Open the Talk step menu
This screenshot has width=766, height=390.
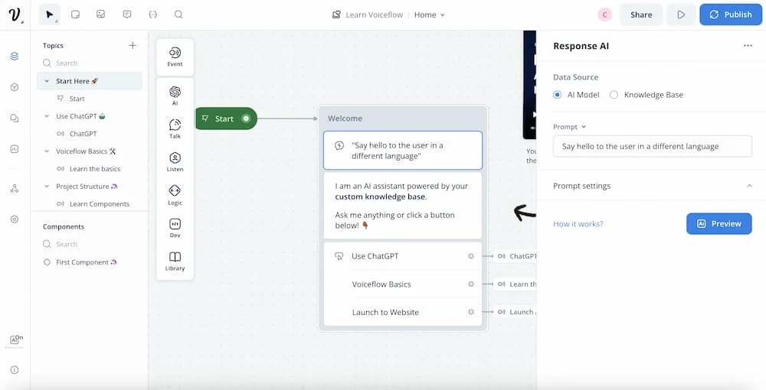(175, 128)
